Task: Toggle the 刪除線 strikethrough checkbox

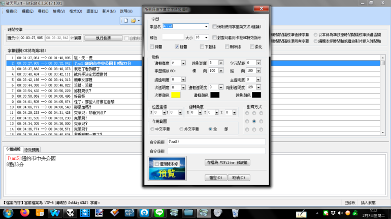Action: (227, 47)
